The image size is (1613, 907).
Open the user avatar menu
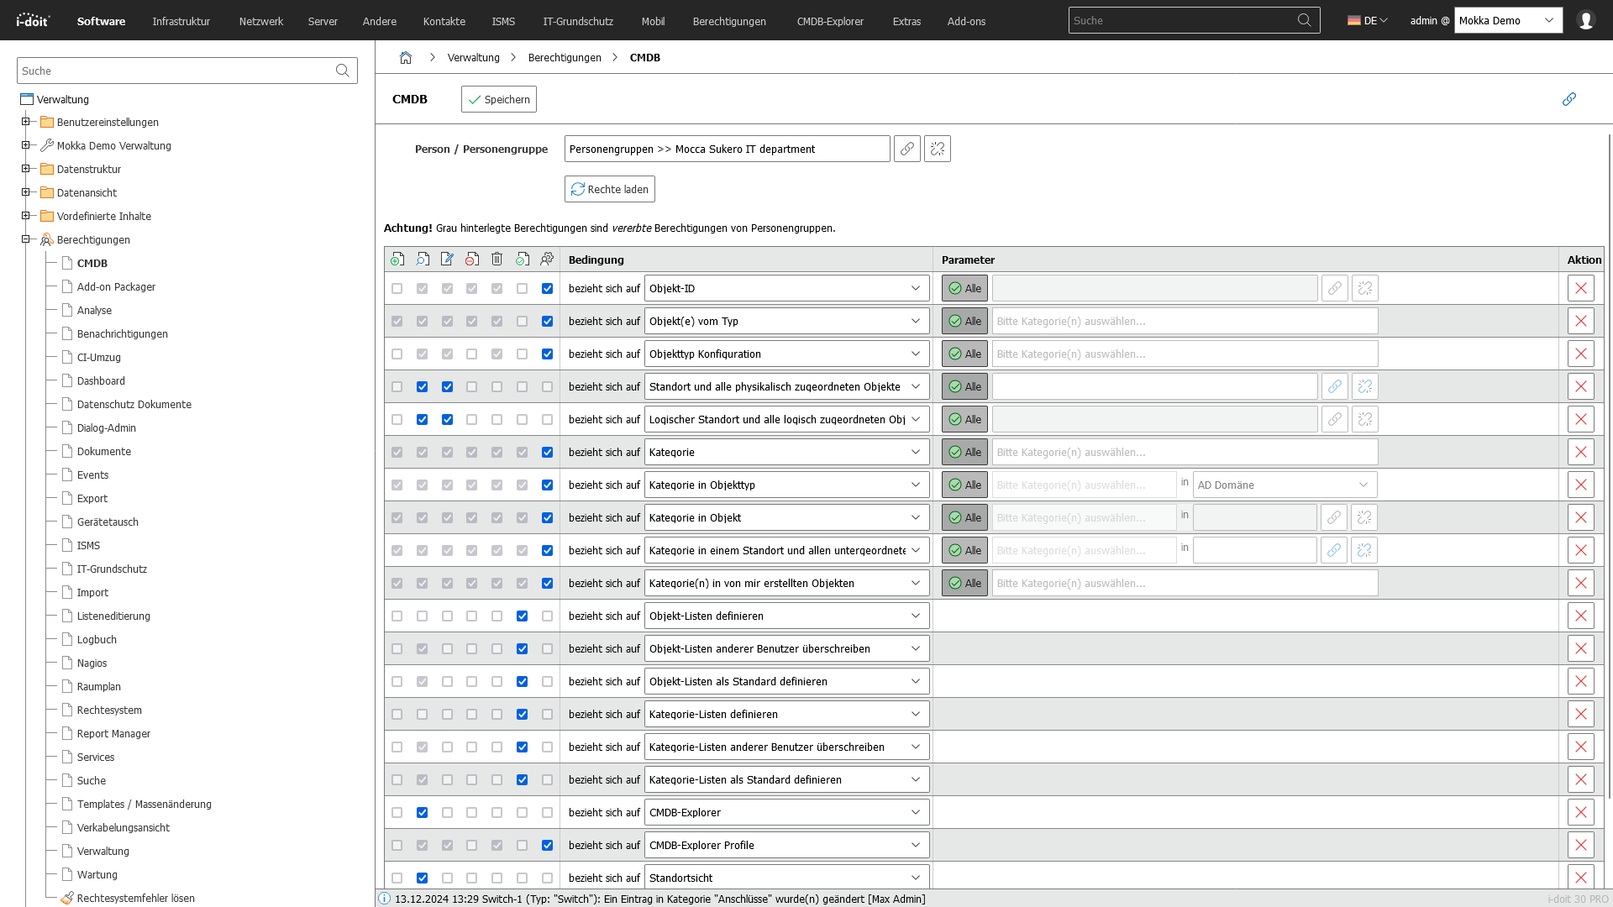[x=1586, y=20]
